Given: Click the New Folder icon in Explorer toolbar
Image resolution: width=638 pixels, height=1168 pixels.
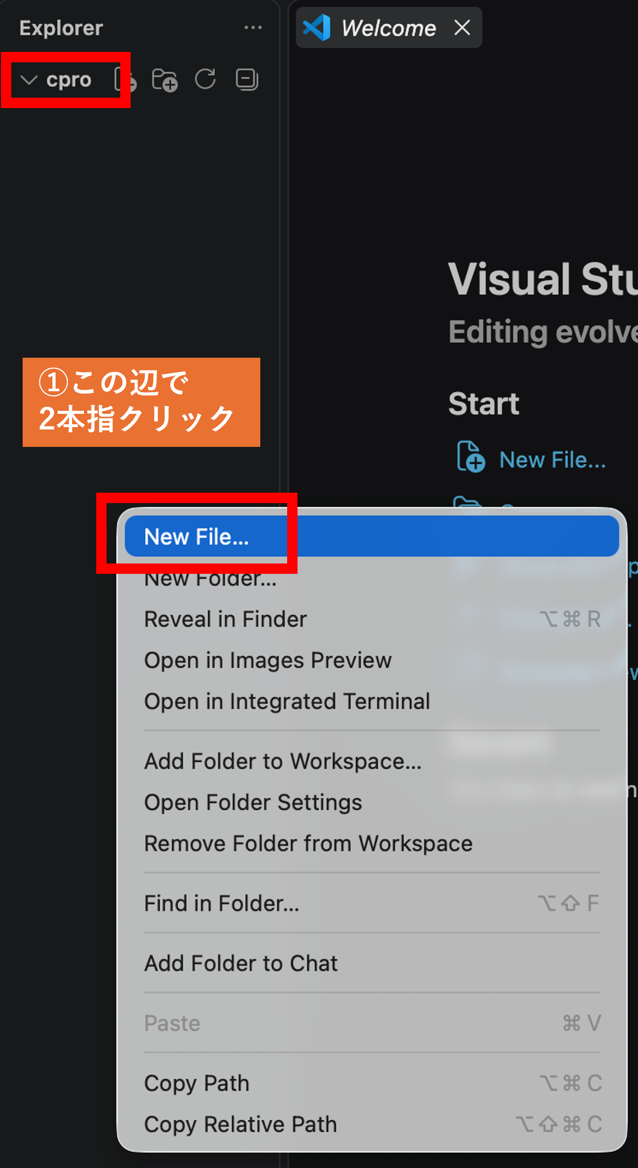Looking at the screenshot, I should (165, 80).
